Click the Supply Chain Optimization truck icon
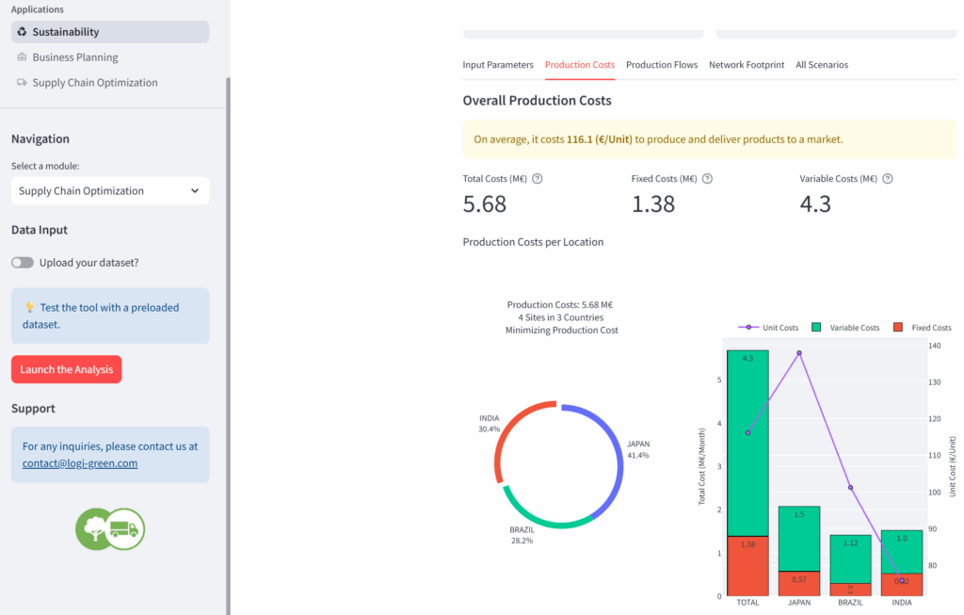Viewport: 964px width, 615px height. coord(22,83)
